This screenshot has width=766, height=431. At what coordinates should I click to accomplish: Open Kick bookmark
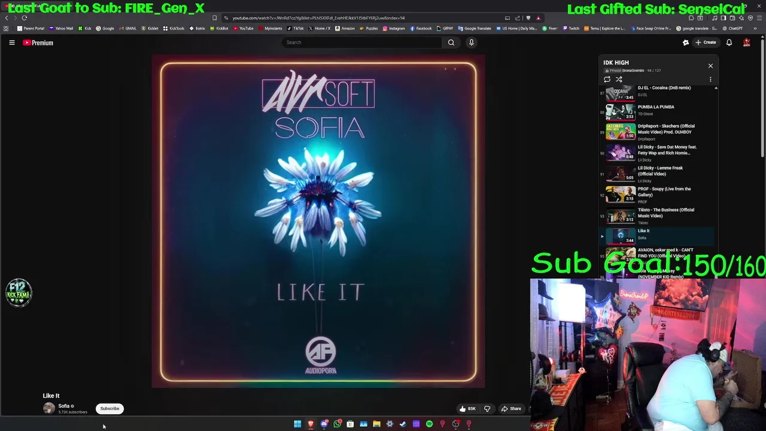85,28
